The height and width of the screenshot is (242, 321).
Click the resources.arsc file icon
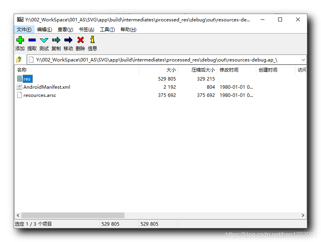20,95
